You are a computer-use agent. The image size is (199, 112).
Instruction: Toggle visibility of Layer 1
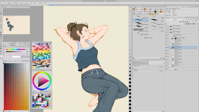pos(166,59)
